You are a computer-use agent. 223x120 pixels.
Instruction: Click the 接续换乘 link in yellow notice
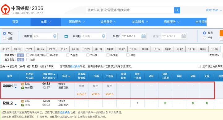(65, 113)
